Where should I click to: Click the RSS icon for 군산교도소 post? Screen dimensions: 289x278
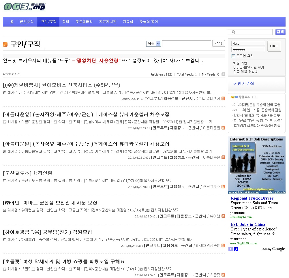tap(223, 187)
